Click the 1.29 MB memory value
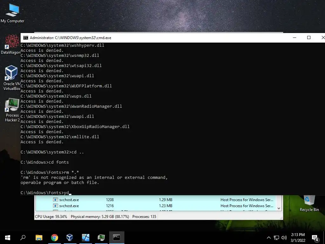Viewport: 325px width, 244px height. tap(166, 200)
